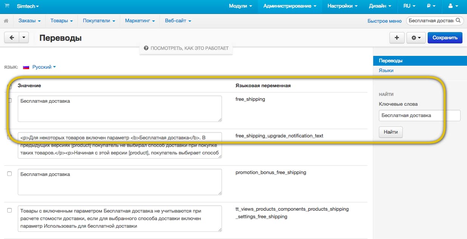Open the RU language switcher dropdown
This screenshot has height=239, width=467.
pos(409,6)
